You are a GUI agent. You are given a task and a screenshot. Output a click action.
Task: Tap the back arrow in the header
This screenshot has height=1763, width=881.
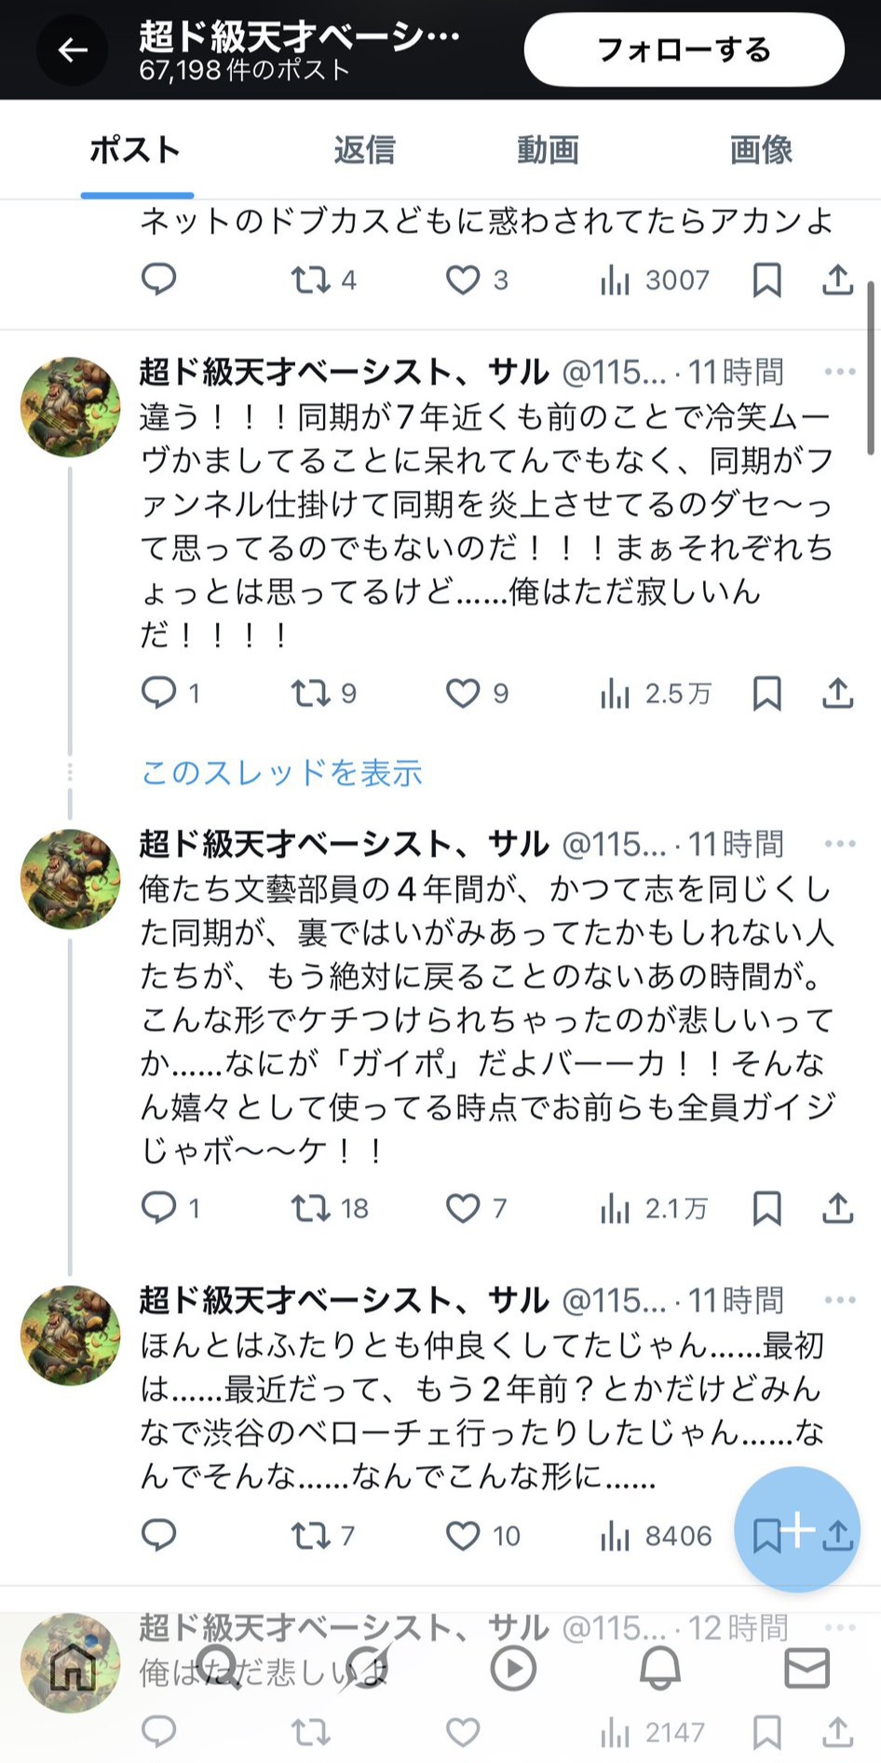[x=73, y=50]
